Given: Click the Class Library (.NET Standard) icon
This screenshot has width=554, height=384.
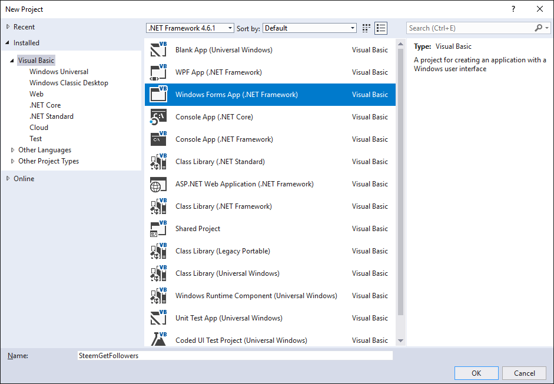Looking at the screenshot, I should point(158,162).
